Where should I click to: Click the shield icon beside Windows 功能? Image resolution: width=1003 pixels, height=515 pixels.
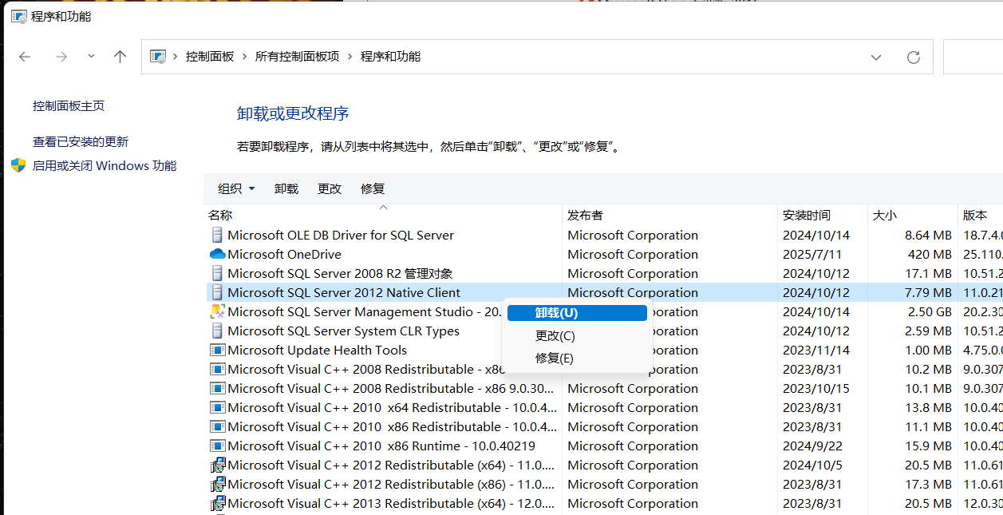(x=18, y=165)
